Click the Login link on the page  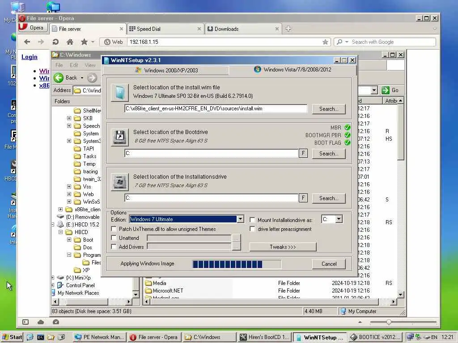(29, 57)
